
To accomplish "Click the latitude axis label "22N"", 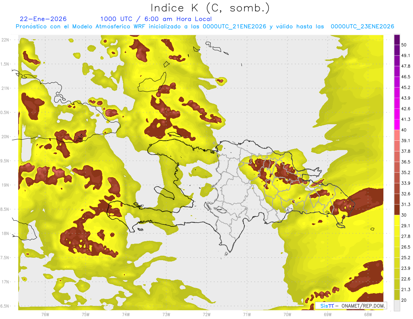I will [x=5, y=40].
